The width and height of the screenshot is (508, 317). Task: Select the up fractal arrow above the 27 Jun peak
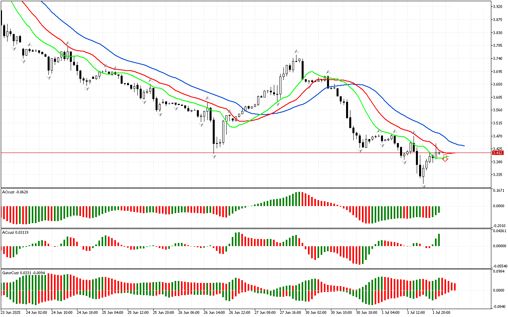pos(296,52)
